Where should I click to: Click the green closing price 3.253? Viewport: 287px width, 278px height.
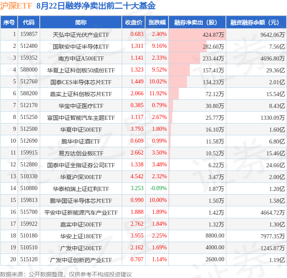click(x=137, y=188)
